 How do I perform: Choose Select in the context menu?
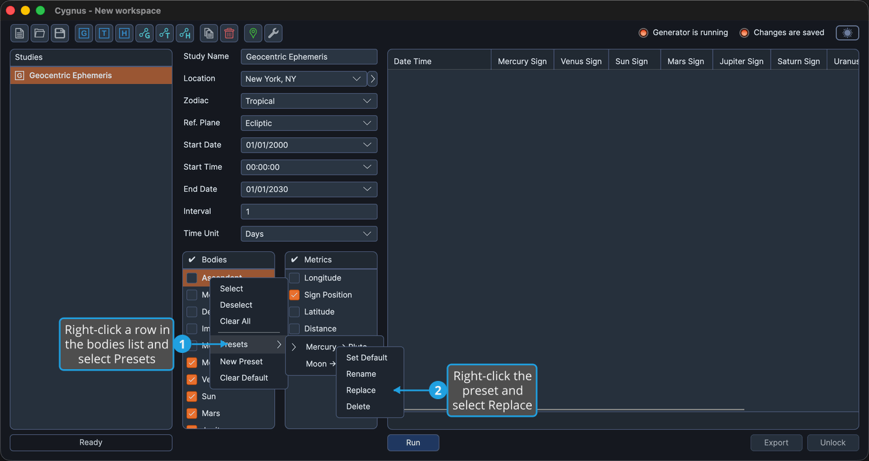click(x=249, y=289)
